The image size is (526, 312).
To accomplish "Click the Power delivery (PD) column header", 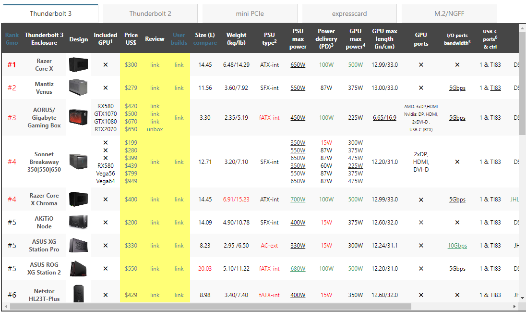I will point(326,38).
